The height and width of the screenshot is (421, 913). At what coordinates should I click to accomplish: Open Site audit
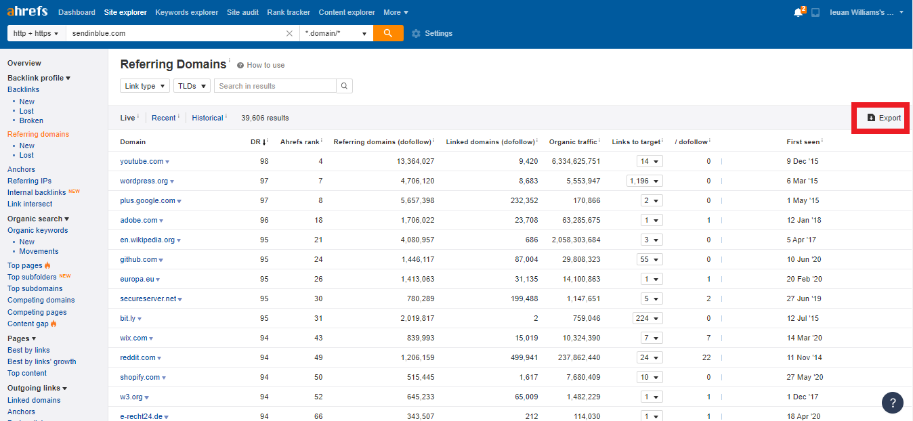(243, 12)
